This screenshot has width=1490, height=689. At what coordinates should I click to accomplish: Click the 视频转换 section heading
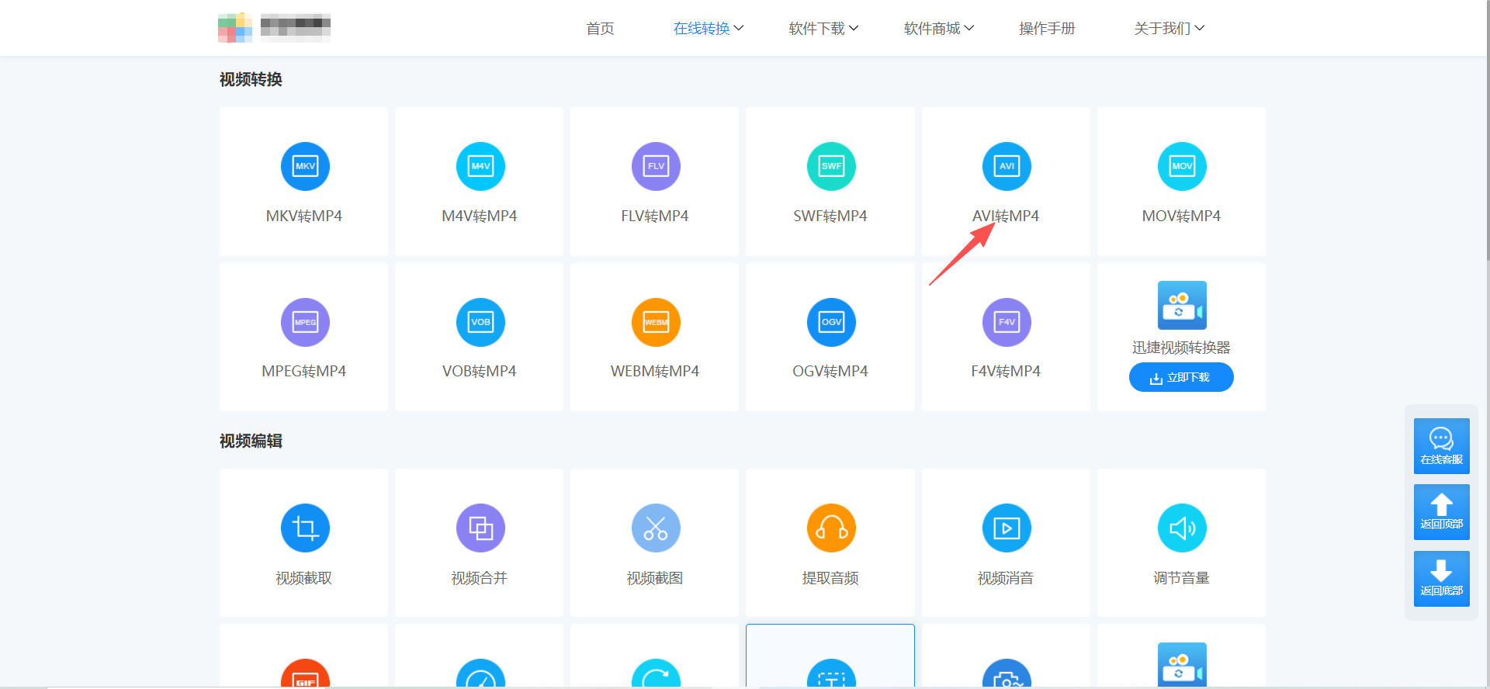point(251,80)
